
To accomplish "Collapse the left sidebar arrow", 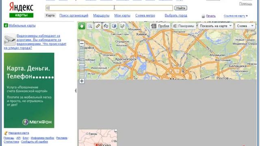I will pyautogui.click(x=76, y=90).
